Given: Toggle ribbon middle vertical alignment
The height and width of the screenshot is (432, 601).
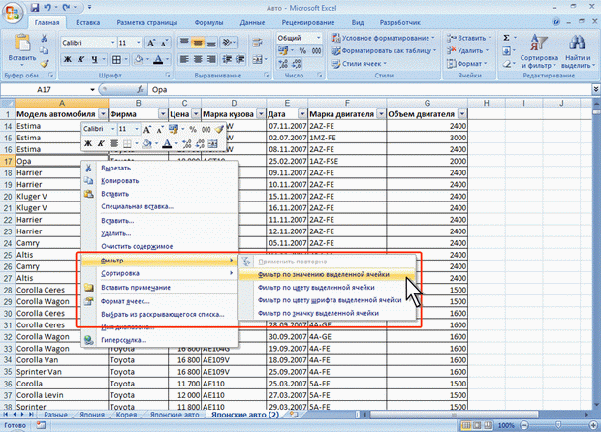Looking at the screenshot, I should 198,42.
